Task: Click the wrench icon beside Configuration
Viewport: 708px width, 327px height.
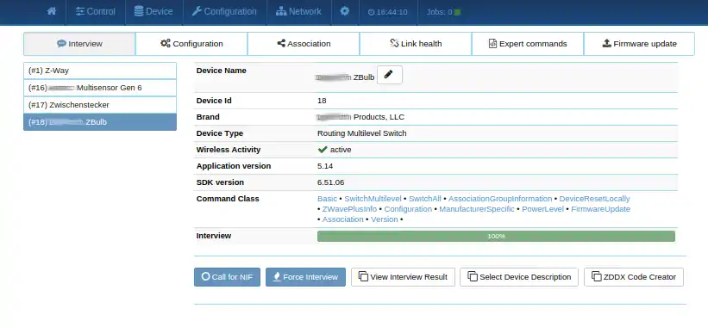Action: 197,11
